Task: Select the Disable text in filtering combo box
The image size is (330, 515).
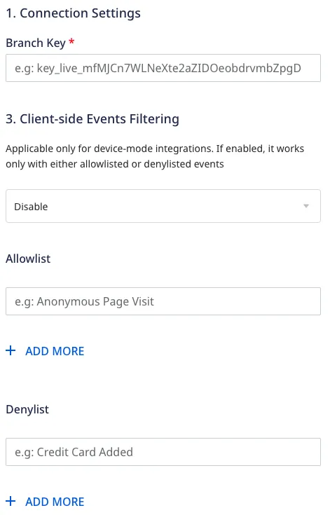Action: [x=31, y=207]
